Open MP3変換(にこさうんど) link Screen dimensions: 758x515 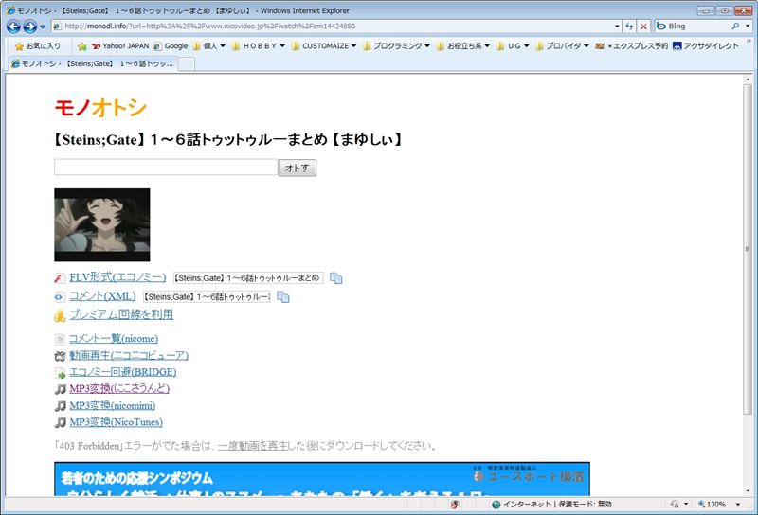[x=119, y=388]
